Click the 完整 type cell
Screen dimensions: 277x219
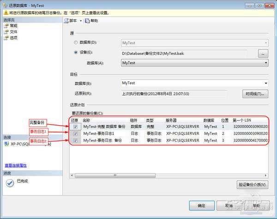[x=151, y=127]
